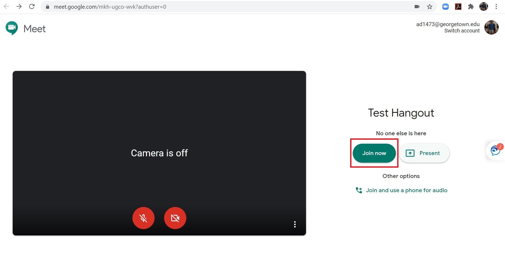This screenshot has width=505, height=266.
Task: Open the account profile picture on Meet page
Action: (491, 27)
